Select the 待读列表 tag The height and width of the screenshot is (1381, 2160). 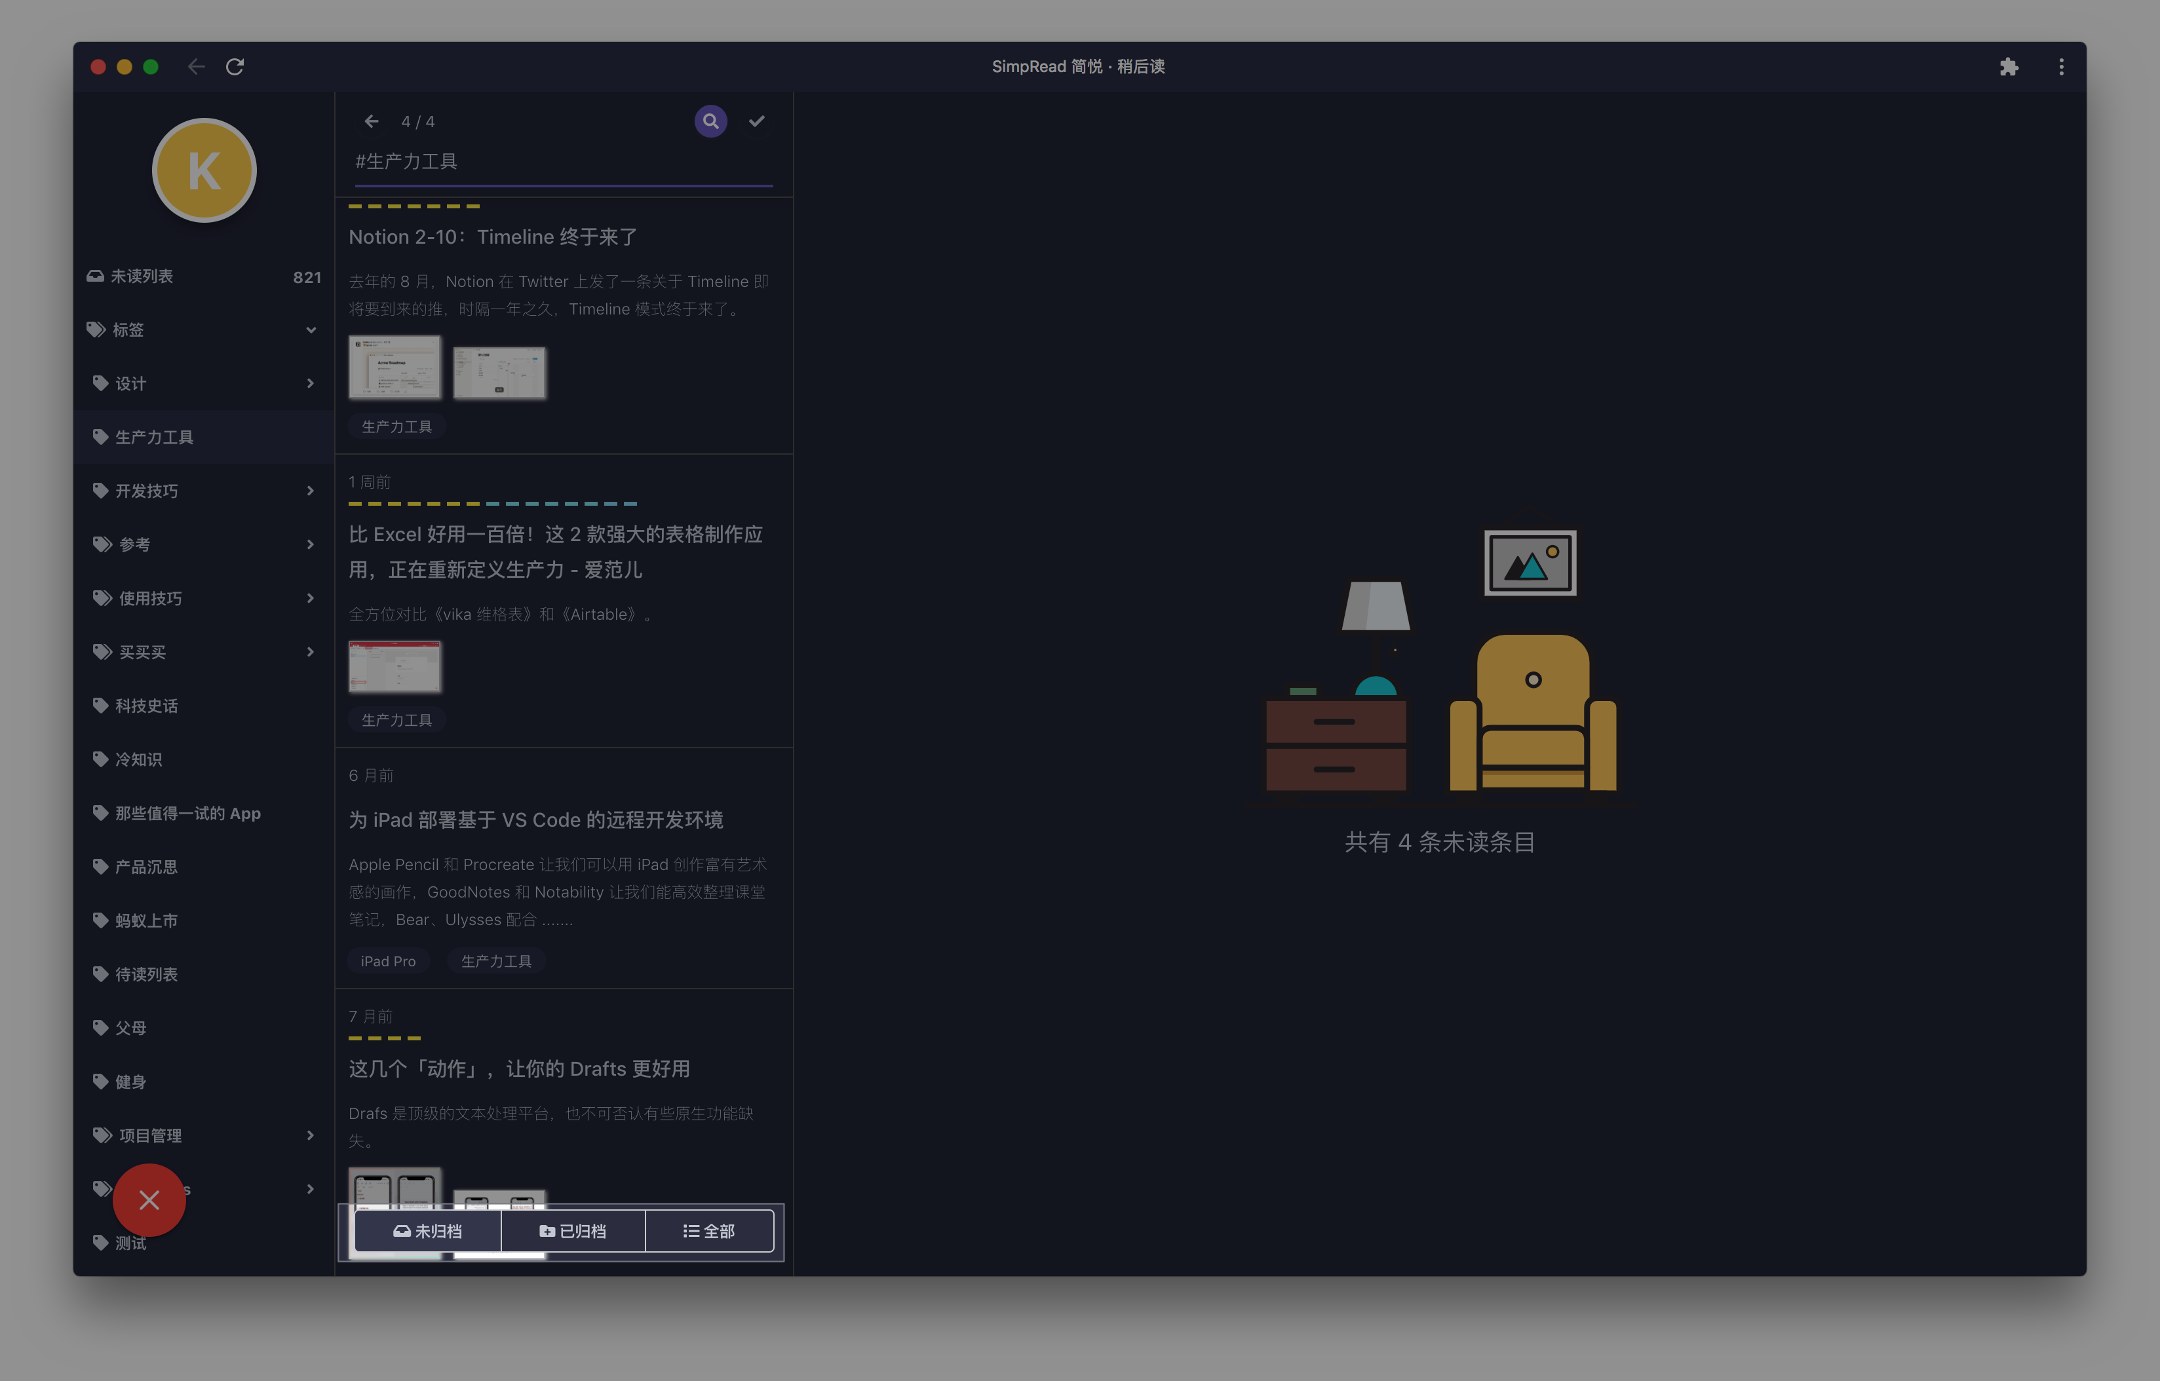(x=204, y=974)
